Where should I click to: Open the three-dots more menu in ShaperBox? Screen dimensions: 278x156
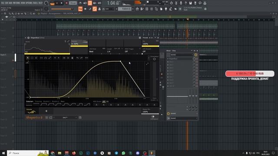(x=86, y=58)
